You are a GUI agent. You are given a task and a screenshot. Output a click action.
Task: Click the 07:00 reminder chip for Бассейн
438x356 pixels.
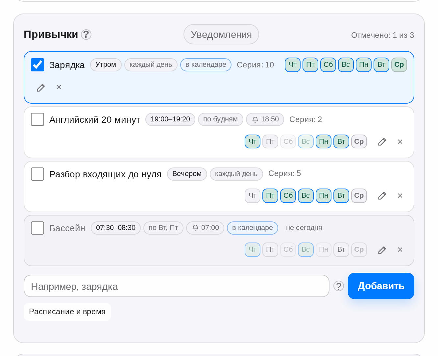tap(205, 228)
